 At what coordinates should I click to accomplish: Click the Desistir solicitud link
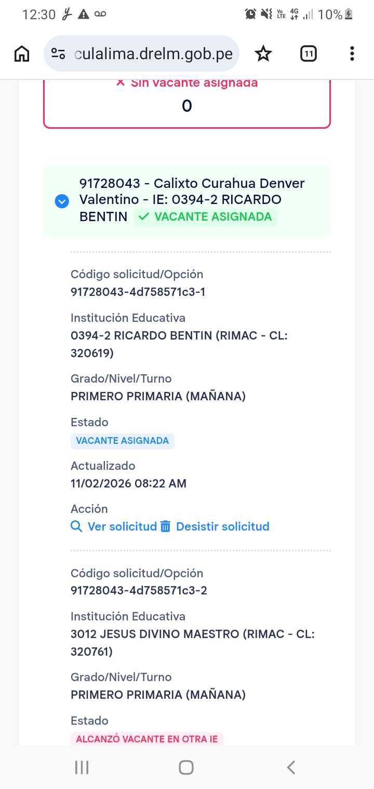(222, 526)
